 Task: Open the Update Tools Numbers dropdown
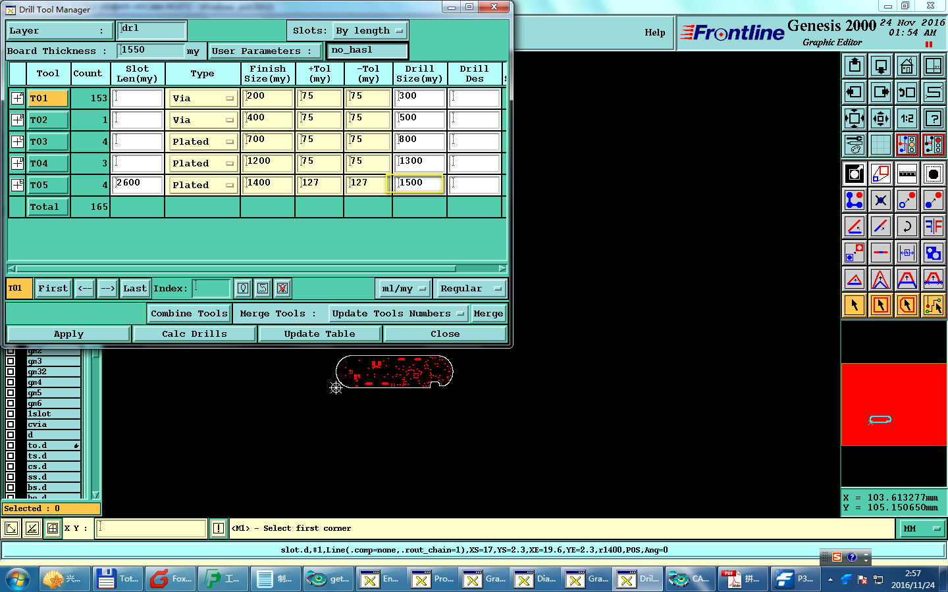[398, 314]
